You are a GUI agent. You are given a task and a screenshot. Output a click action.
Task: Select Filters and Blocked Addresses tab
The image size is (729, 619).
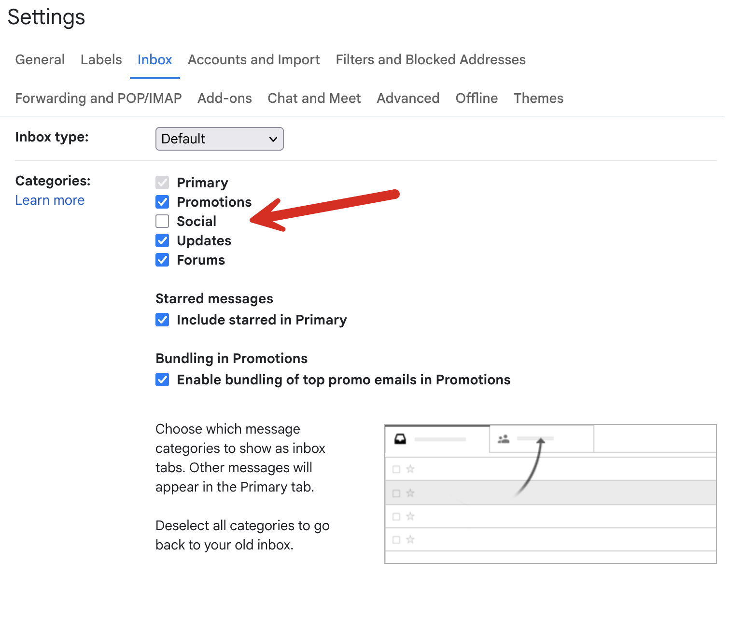tap(430, 60)
